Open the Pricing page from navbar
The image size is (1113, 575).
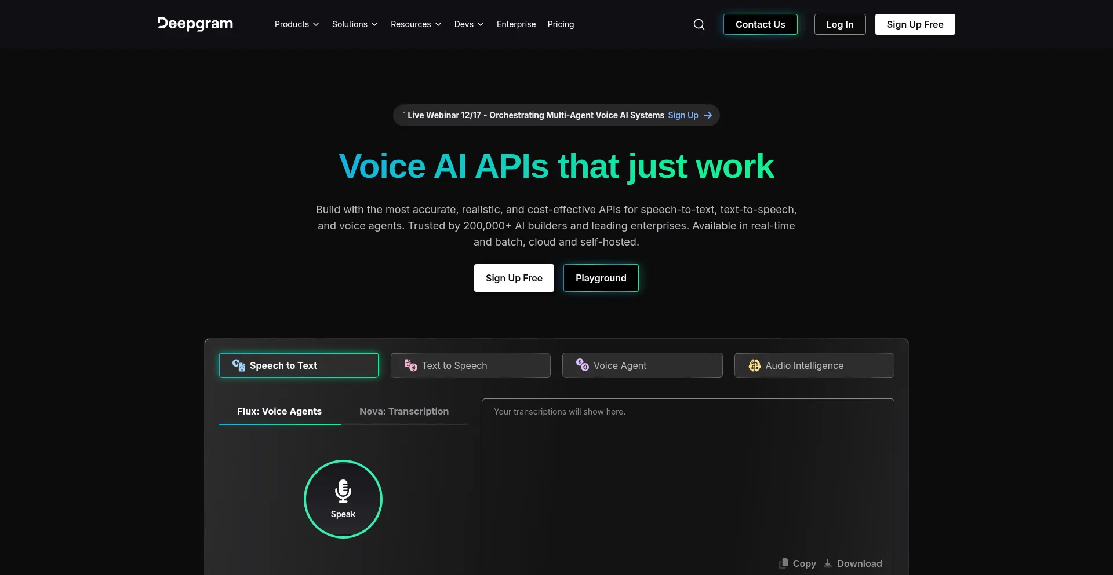tap(561, 24)
